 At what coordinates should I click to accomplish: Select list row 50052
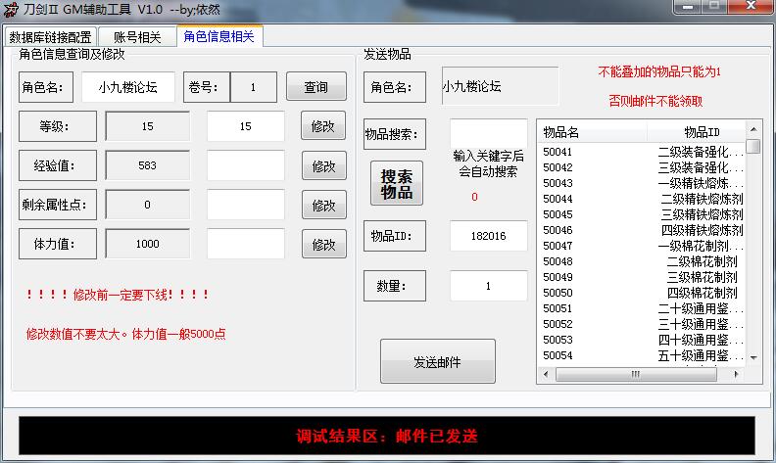point(642,325)
